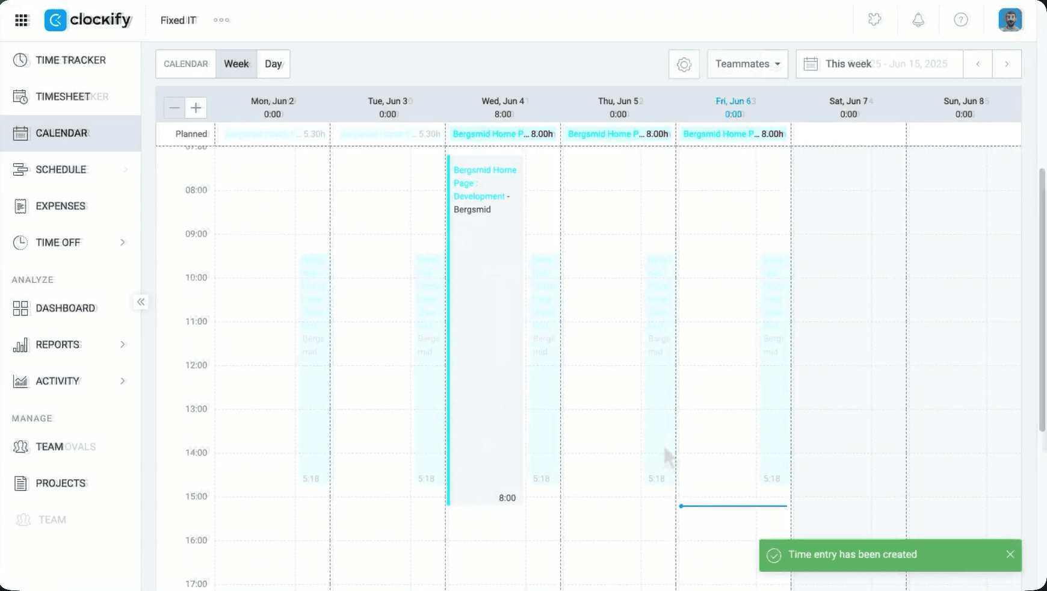The height and width of the screenshot is (591, 1047).
Task: Click the Expenses receipt icon
Action: [x=20, y=206]
